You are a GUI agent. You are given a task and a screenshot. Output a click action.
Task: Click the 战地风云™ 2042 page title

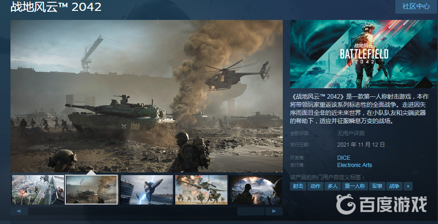click(56, 7)
